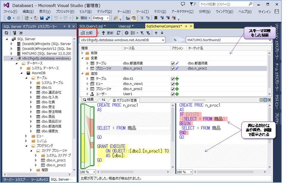Open the ツール(T) menu
The height and width of the screenshot is (183, 299).
click(x=142, y=12)
